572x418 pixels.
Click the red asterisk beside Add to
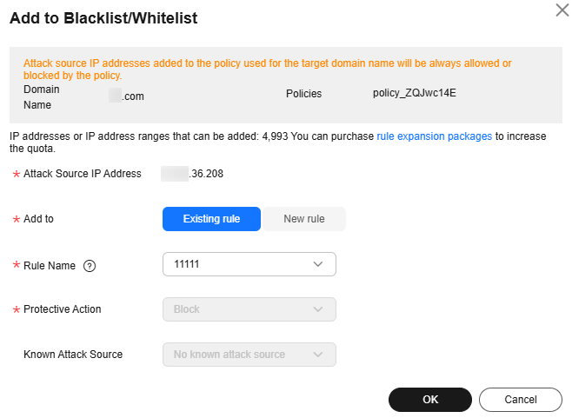pos(17,220)
